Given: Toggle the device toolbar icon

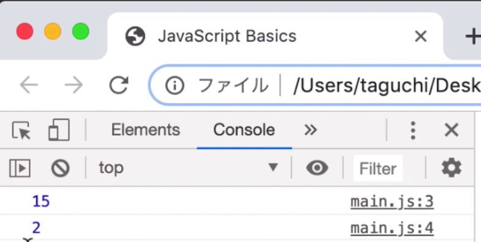Looking at the screenshot, I should (59, 130).
